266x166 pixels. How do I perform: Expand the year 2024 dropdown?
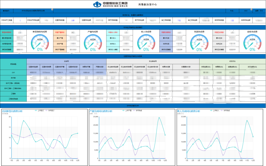tap(252, 10)
